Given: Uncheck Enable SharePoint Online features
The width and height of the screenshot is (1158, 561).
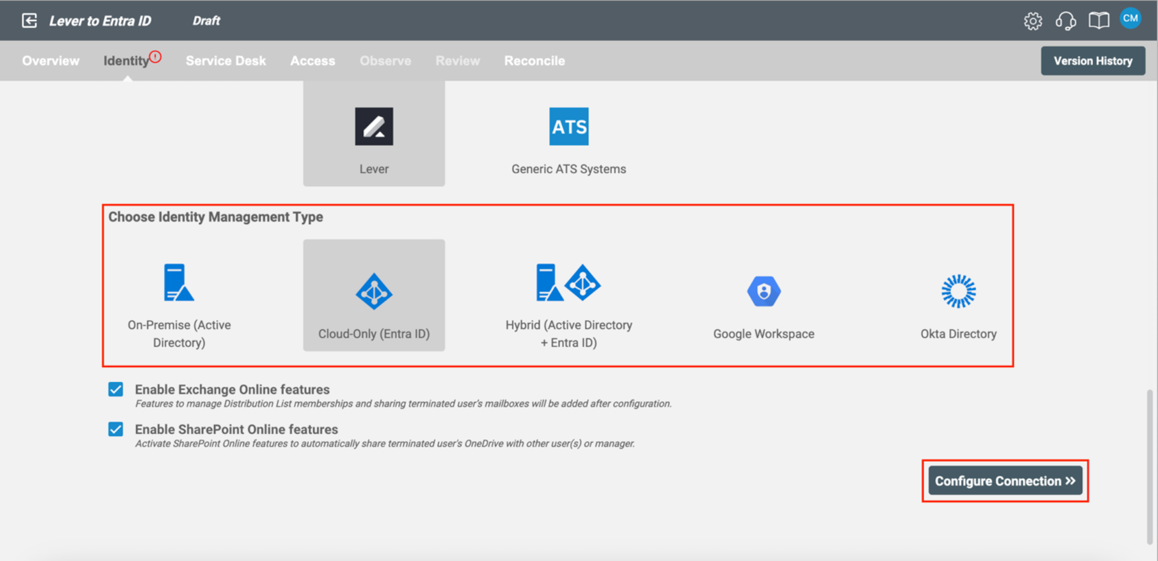Looking at the screenshot, I should tap(115, 429).
